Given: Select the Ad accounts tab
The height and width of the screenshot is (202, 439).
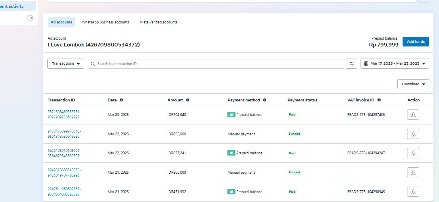Looking at the screenshot, I should [62, 22].
